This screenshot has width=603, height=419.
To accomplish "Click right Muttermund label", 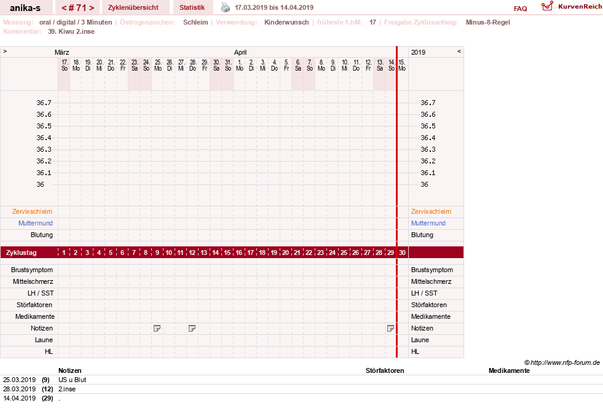I will pos(428,223).
